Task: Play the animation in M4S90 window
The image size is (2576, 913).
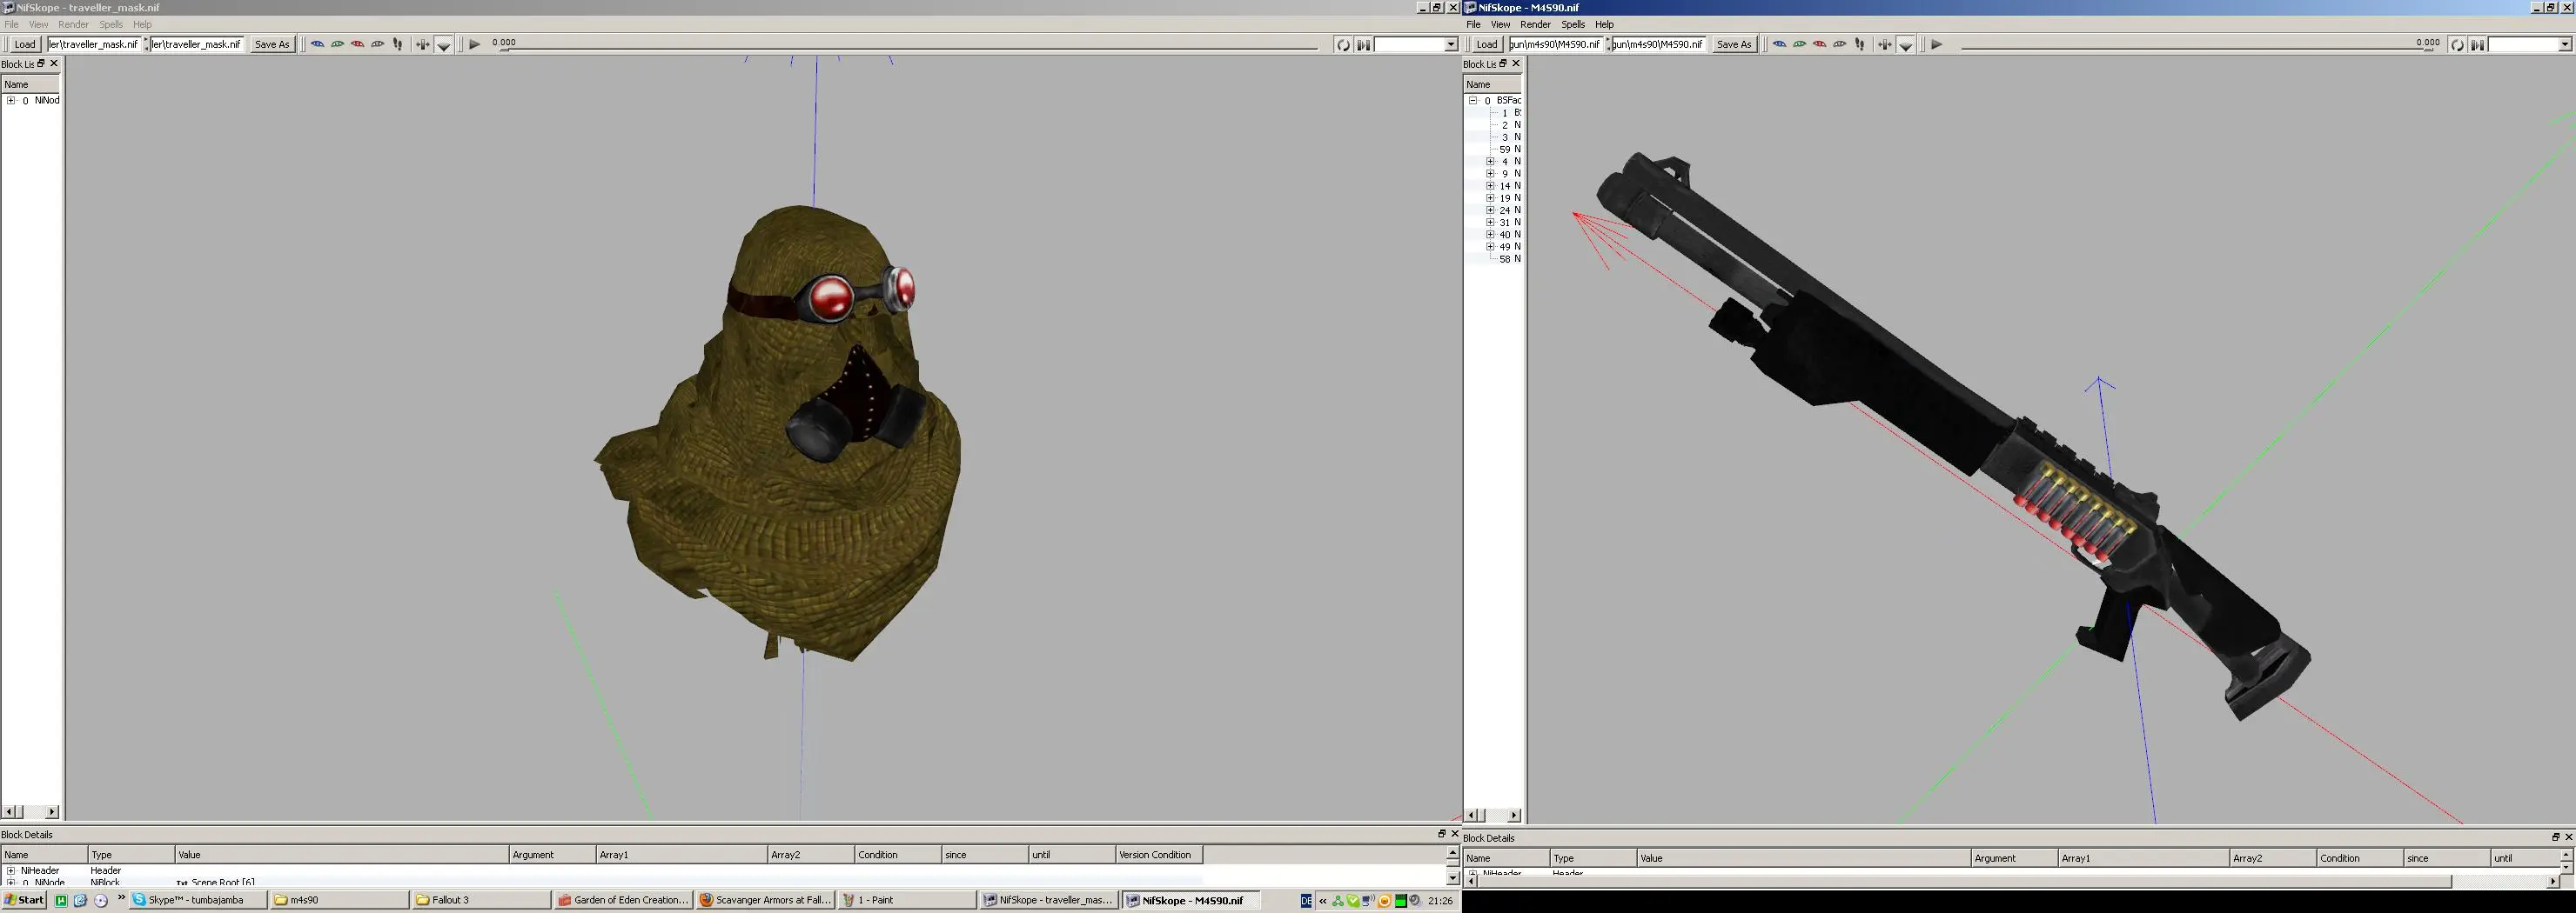Action: pyautogui.click(x=1937, y=44)
